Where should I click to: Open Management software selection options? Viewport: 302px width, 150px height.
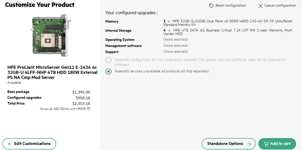pyautogui.click(x=176, y=45)
